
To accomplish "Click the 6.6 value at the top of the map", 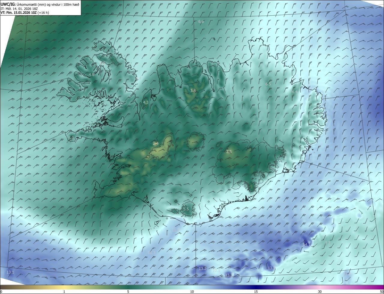I will (201, 22).
